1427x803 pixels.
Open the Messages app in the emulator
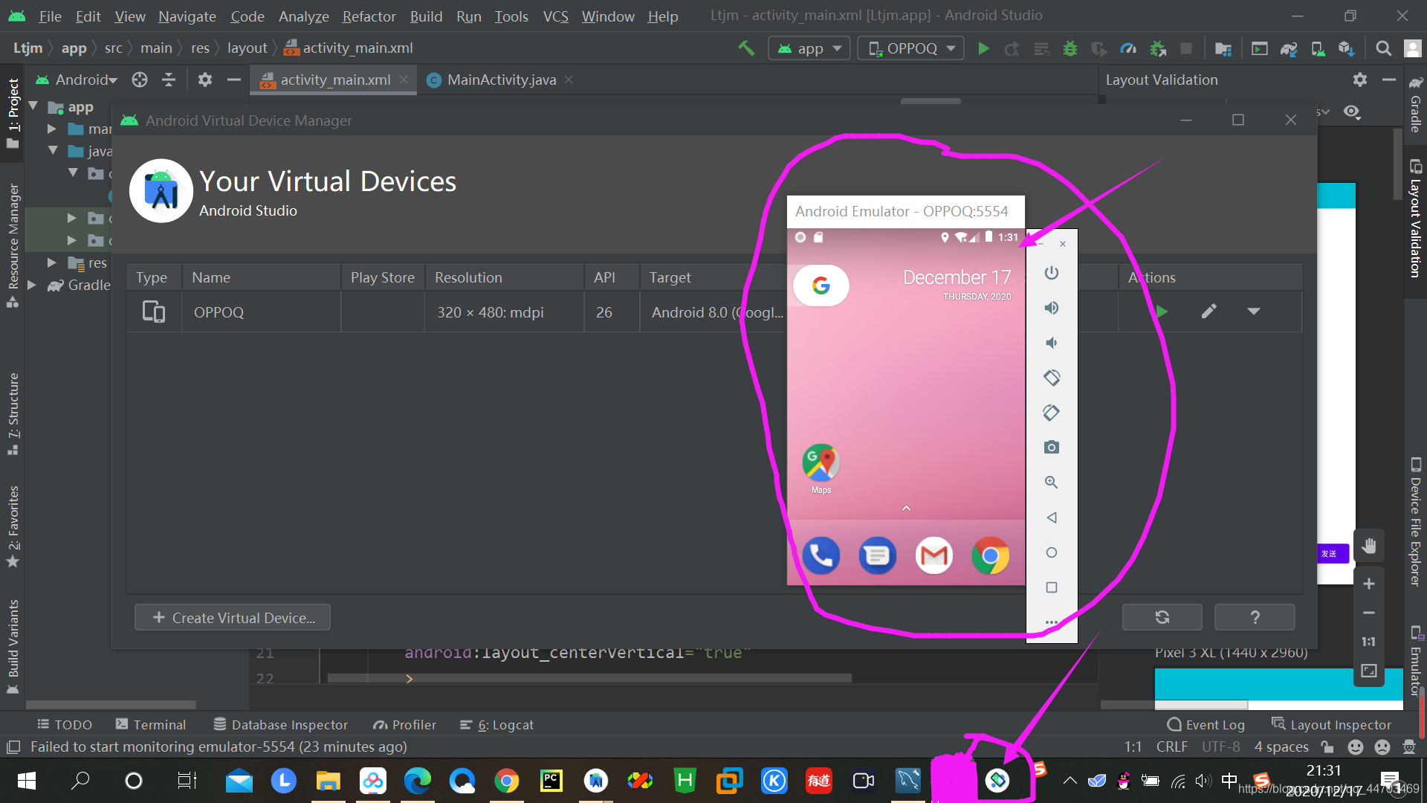tap(878, 555)
